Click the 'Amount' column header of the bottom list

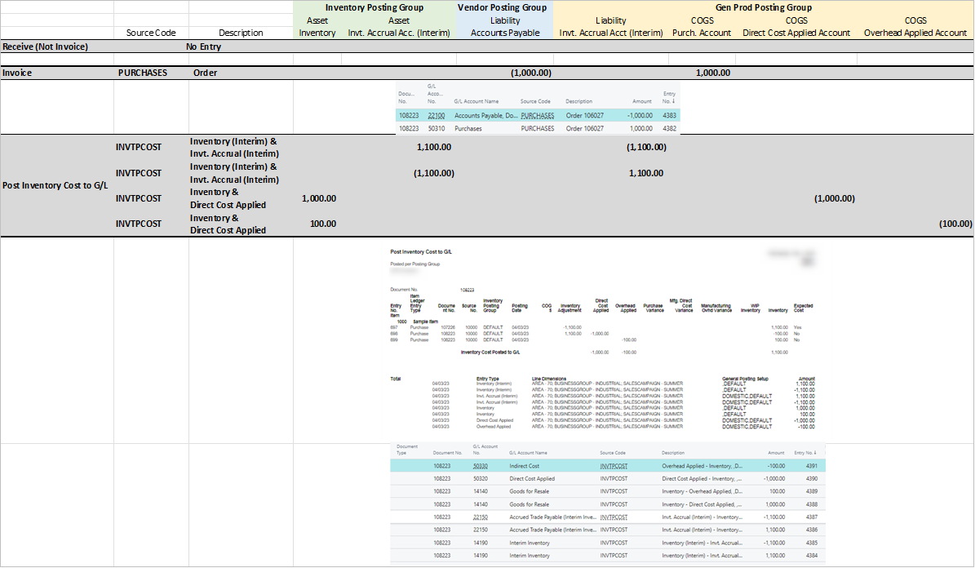[776, 453]
